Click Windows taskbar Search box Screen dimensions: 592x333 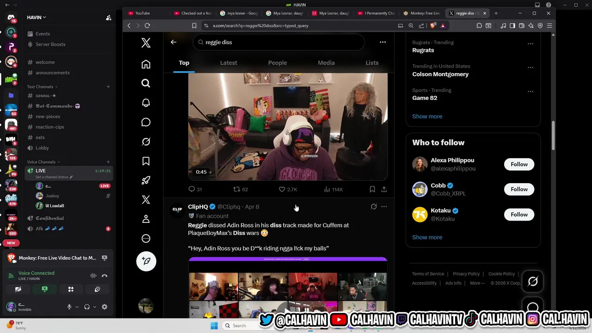pyautogui.click(x=239, y=326)
